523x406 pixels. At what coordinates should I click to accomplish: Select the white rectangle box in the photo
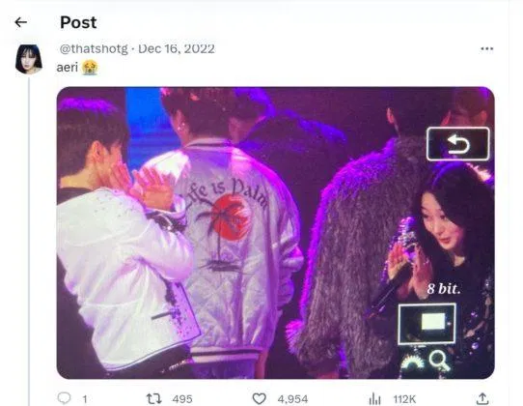tap(427, 323)
